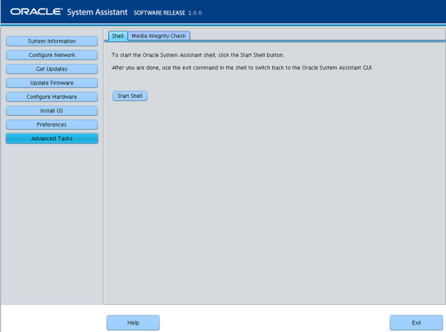Open the Get Updates task

52,69
